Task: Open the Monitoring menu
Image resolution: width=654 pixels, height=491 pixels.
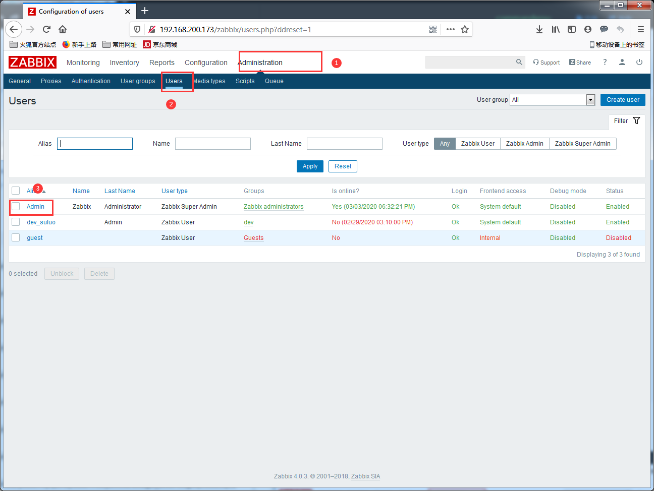Action: 83,63
